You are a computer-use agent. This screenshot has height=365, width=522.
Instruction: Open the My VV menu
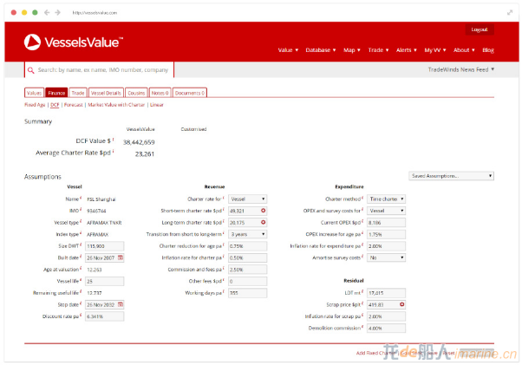[x=435, y=50]
